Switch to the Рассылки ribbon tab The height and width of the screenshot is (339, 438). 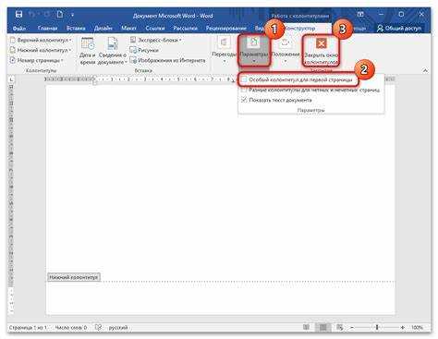pos(185,28)
